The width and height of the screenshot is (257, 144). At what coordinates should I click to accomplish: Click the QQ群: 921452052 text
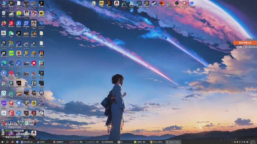(x=246, y=47)
